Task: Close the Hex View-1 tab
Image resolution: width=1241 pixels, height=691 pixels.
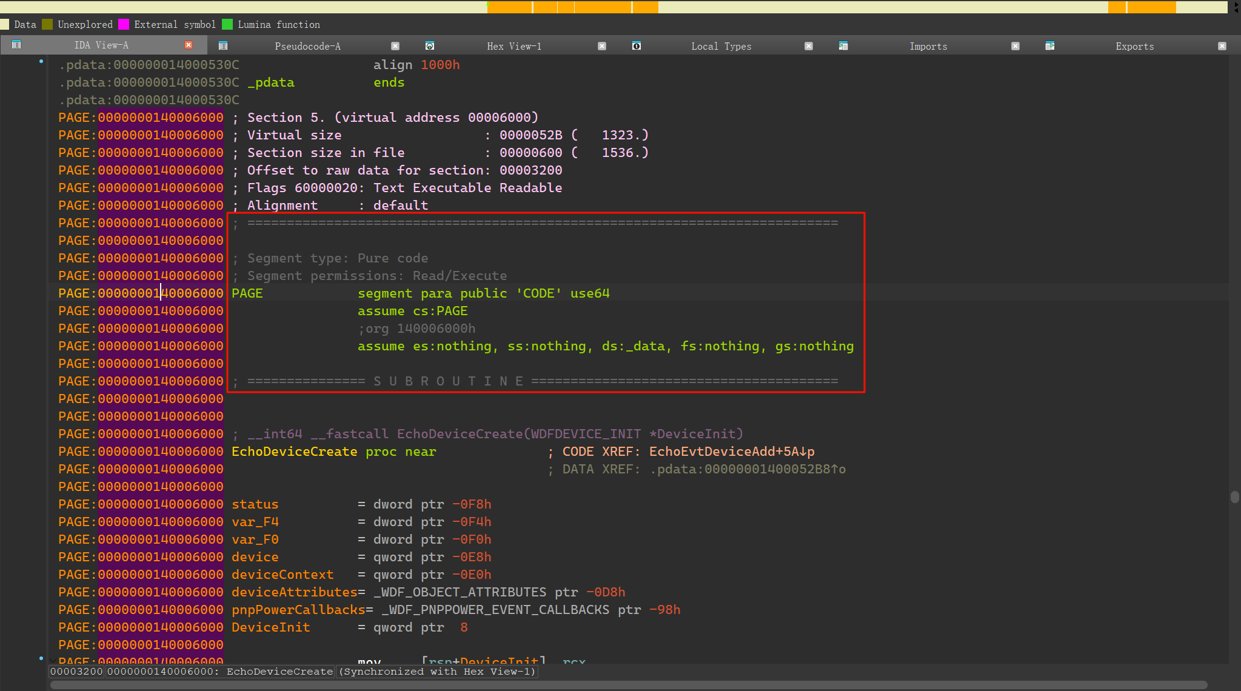Action: tap(602, 46)
